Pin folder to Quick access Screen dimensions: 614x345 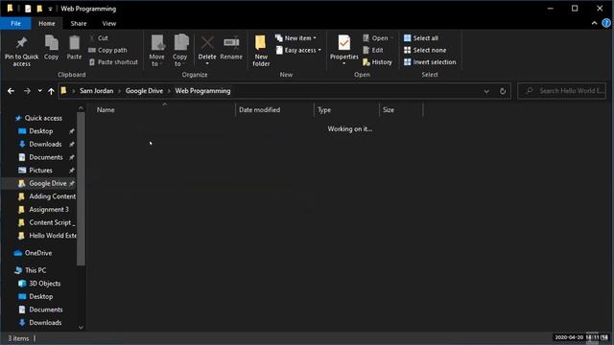pyautogui.click(x=21, y=51)
